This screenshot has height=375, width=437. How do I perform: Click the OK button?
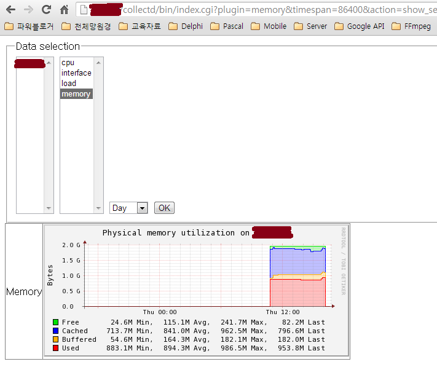(164, 208)
